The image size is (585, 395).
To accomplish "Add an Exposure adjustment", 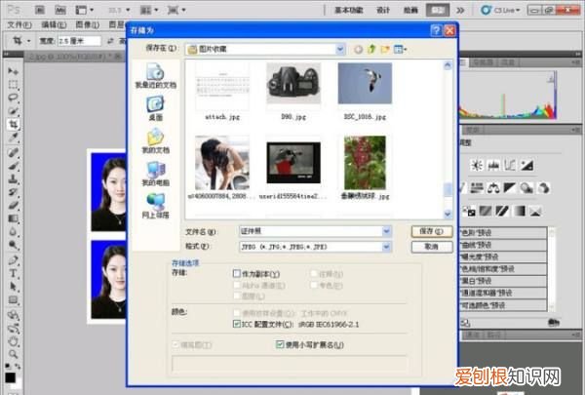I will [x=526, y=165].
